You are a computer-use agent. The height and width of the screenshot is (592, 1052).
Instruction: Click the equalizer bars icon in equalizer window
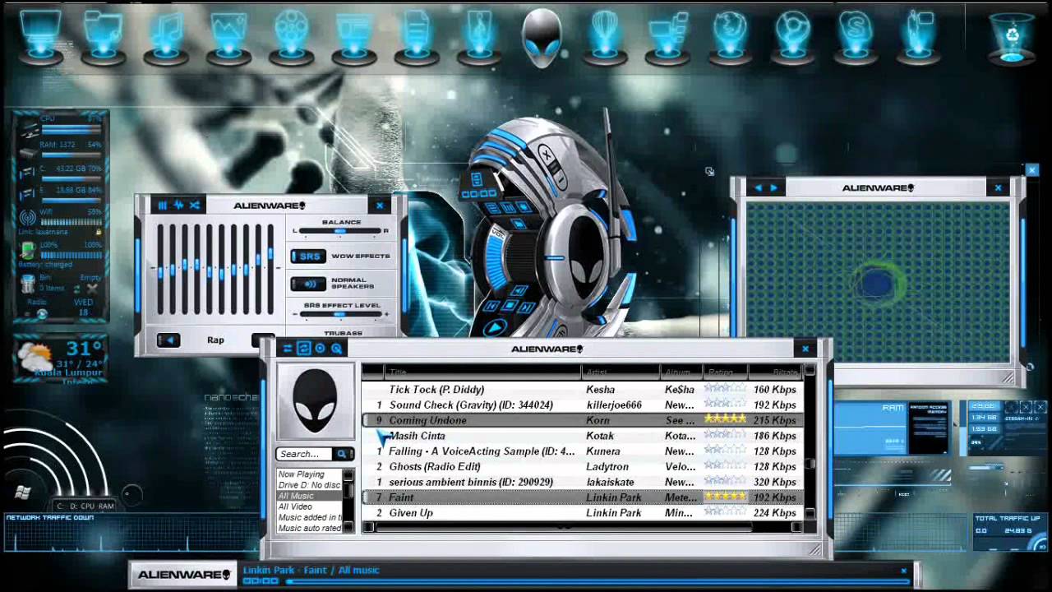(x=162, y=206)
